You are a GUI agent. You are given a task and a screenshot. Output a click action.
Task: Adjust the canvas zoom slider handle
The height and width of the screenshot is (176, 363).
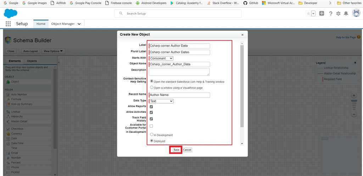pyautogui.click(x=354, y=101)
